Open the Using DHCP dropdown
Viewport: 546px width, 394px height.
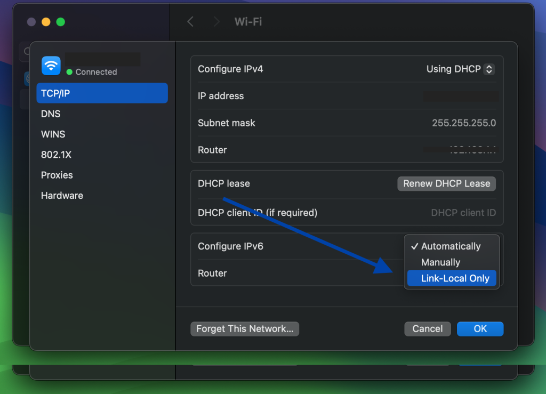[459, 69]
